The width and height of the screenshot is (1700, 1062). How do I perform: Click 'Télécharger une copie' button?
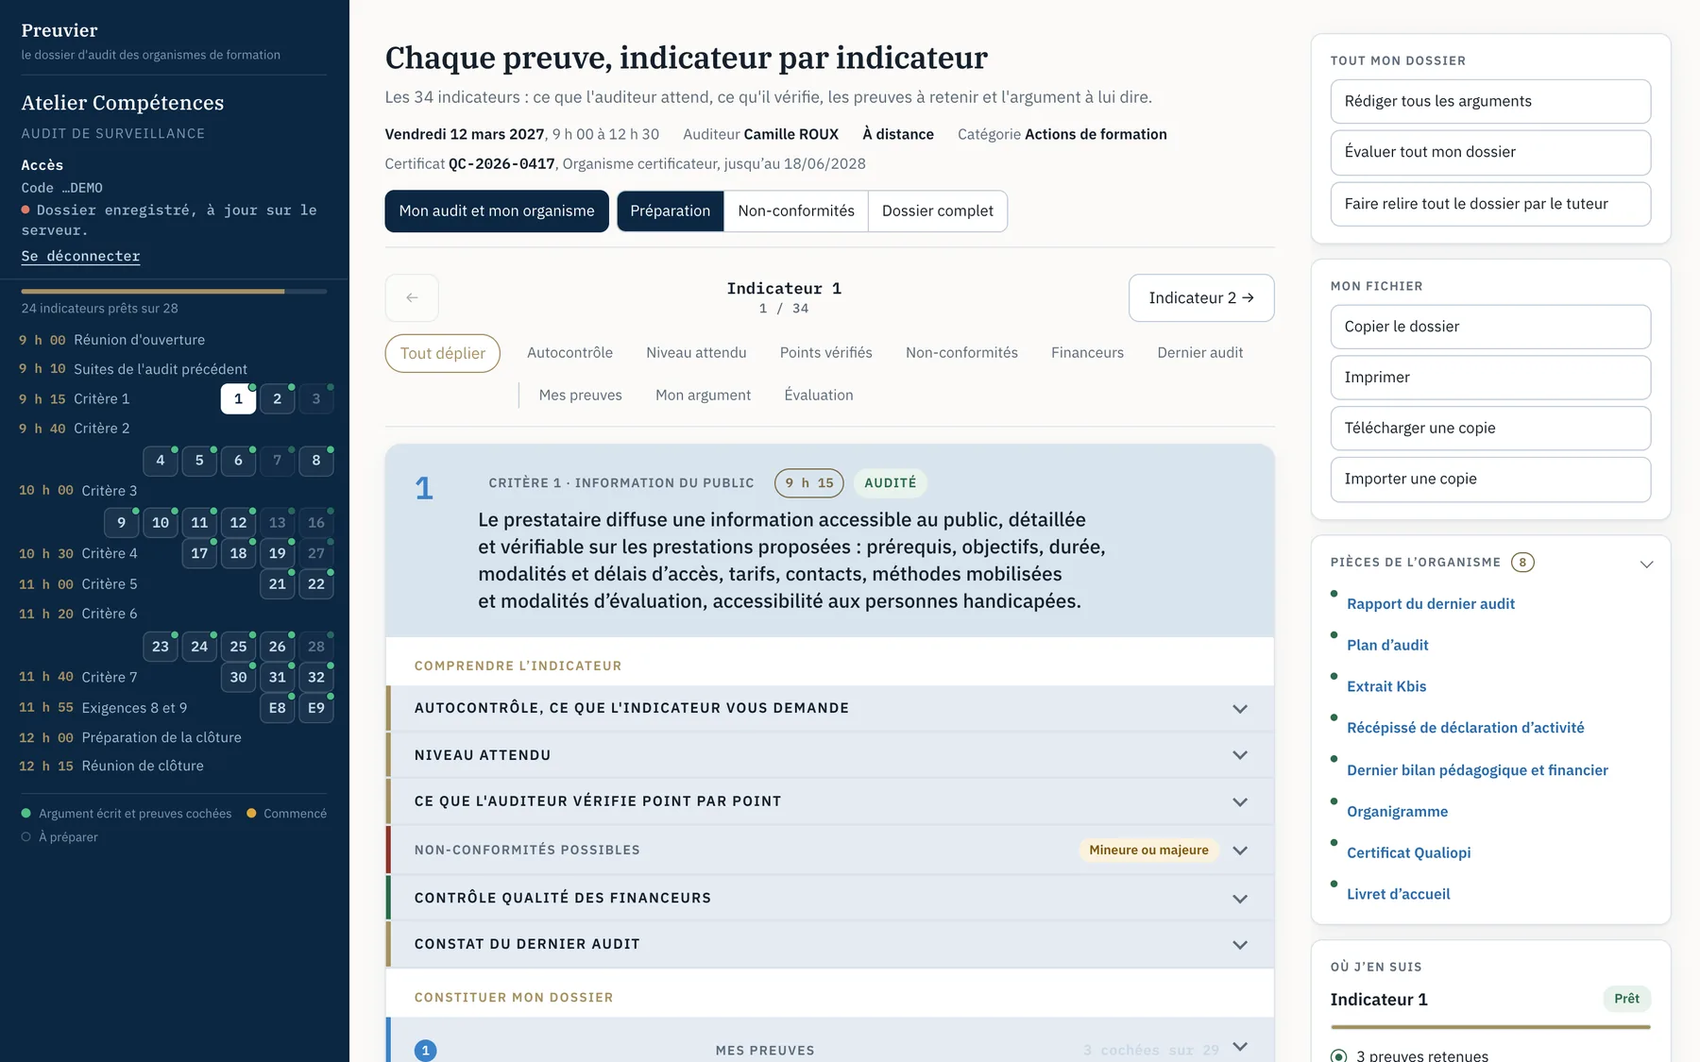click(x=1490, y=428)
